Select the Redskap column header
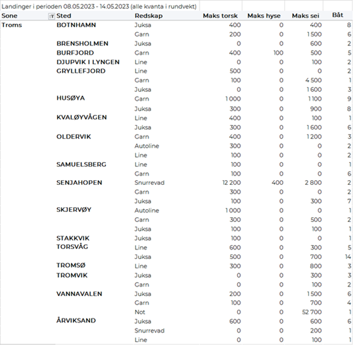Image resolution: width=353 pixels, height=345 pixels. [x=146, y=16]
